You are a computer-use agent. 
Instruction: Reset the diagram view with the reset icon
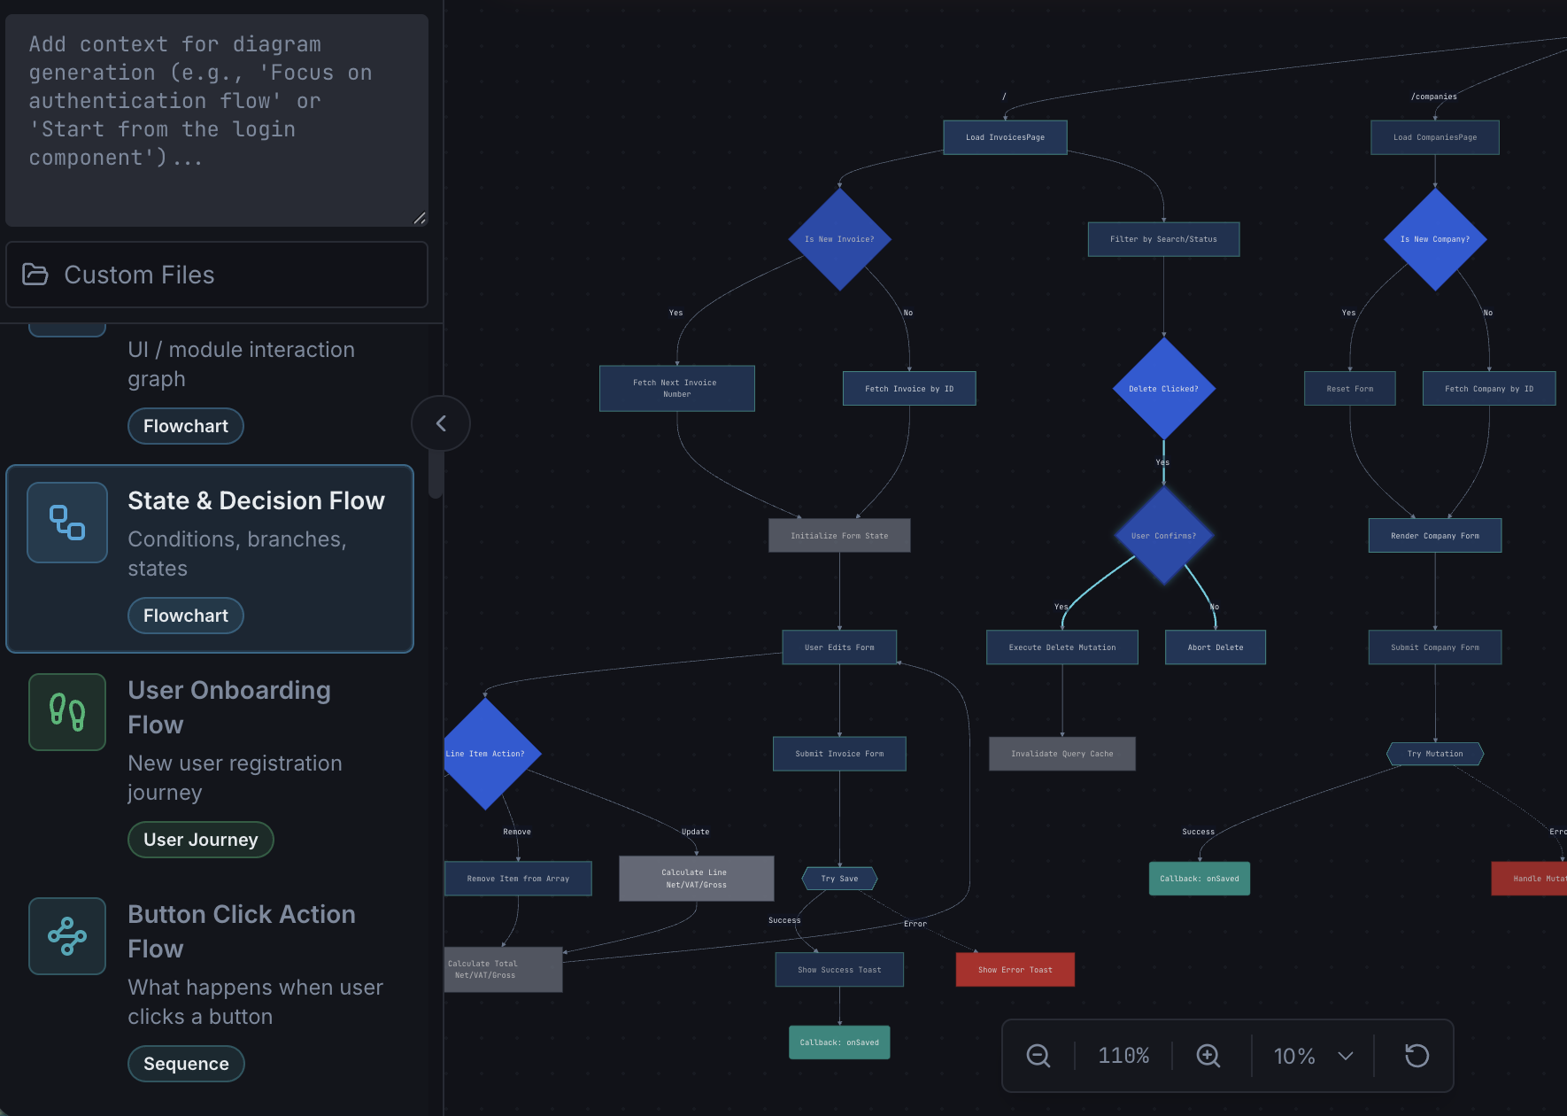coord(1417,1055)
